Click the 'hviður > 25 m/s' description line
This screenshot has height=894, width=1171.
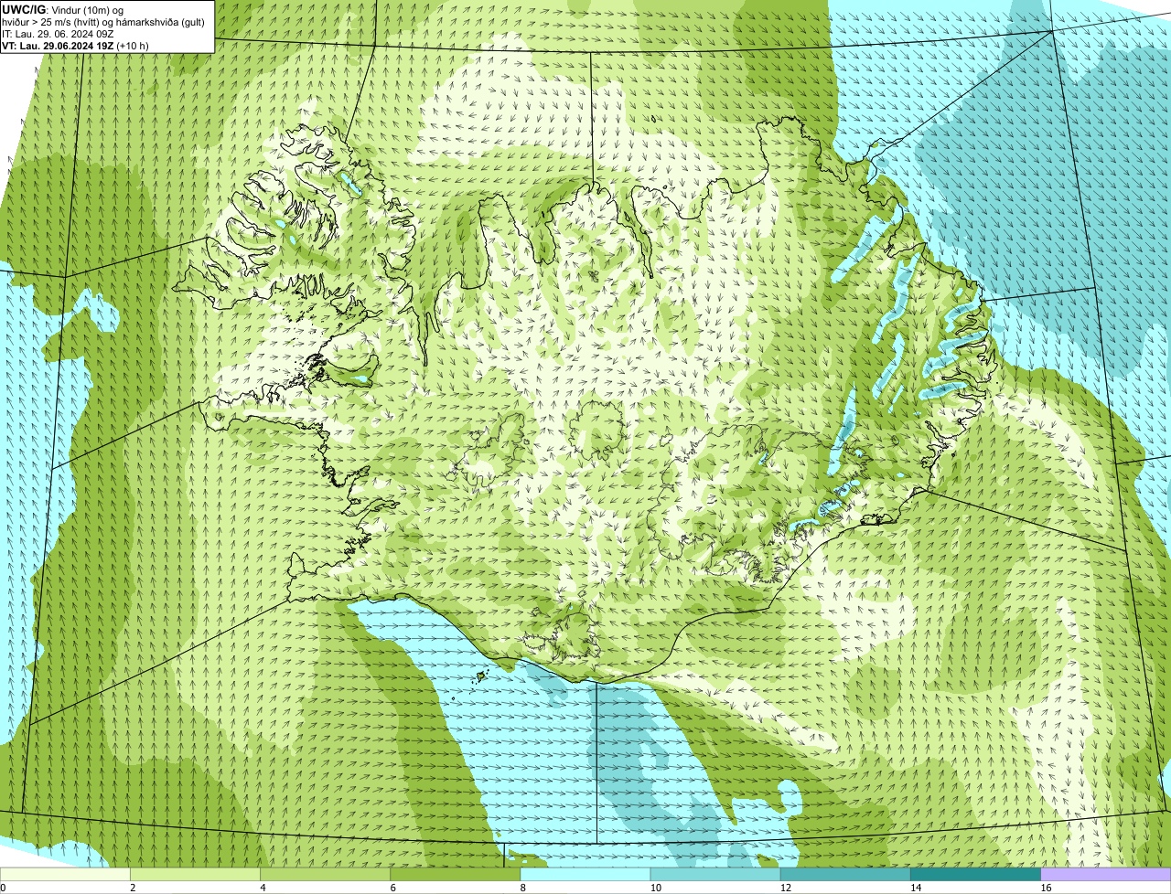[103, 22]
